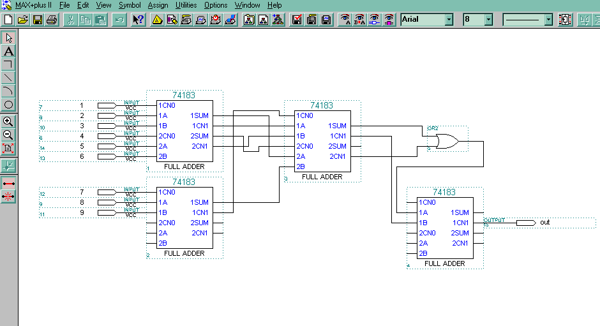This screenshot has width=600, height=326.
Task: Activate context-sensitive help pointer
Action: click(138, 20)
